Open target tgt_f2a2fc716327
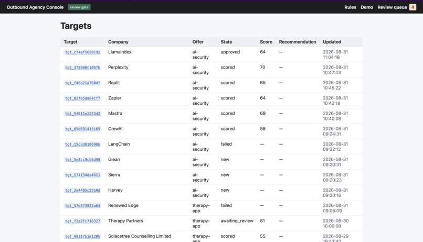The image size is (423, 242). pyautogui.click(x=82, y=221)
